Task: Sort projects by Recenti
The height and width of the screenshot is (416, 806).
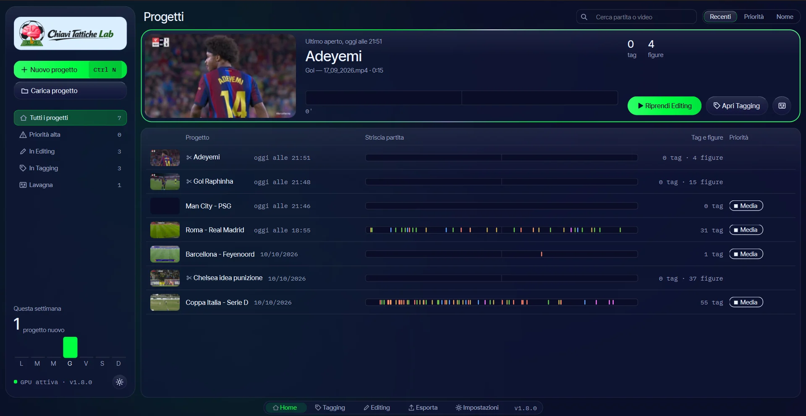Action: 720,17
